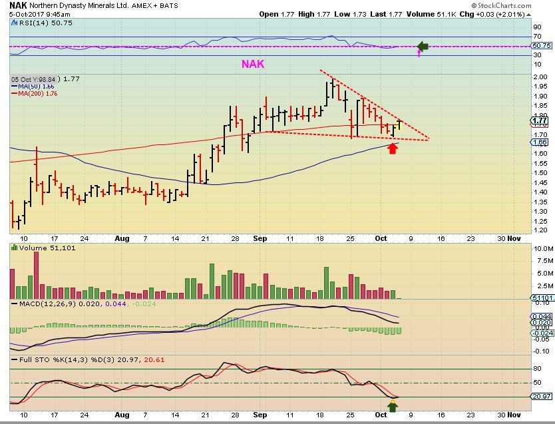Click the 2.00 price axis label
Image resolution: width=555 pixels, height=424 pixels.
(540, 77)
